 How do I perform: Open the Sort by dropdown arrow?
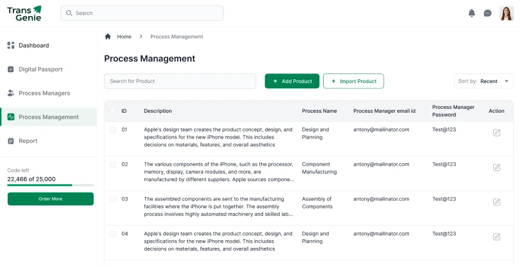click(507, 81)
